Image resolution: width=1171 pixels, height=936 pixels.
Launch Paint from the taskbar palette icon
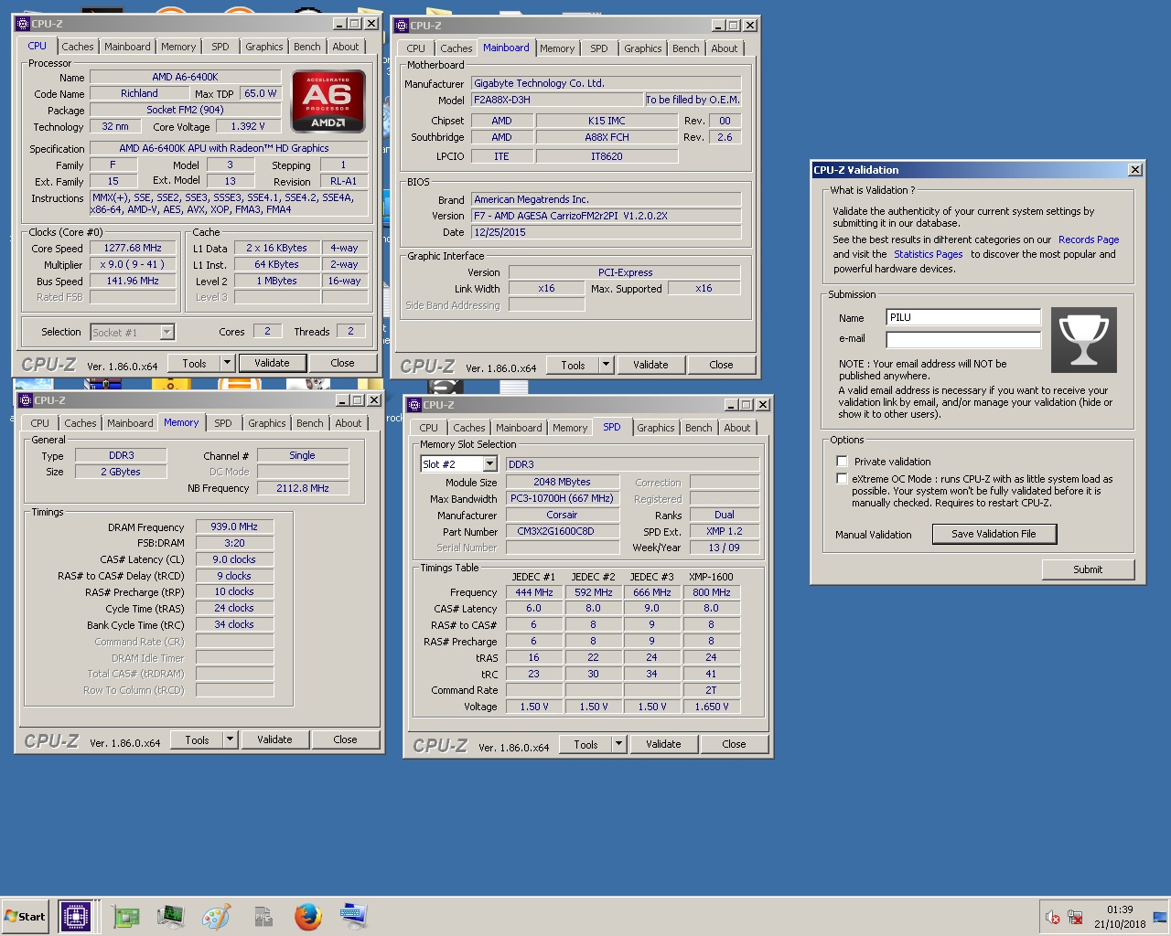click(216, 916)
